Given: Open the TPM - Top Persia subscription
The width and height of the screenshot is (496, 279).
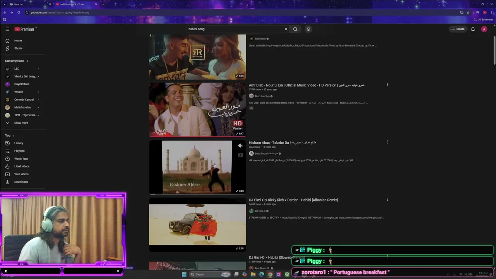Looking at the screenshot, I should [23, 115].
